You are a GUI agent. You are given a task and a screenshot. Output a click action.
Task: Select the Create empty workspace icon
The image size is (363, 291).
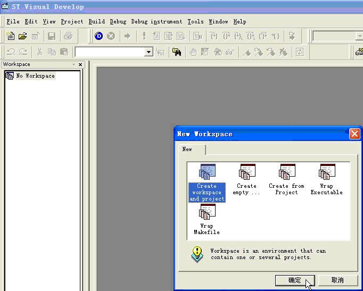246,179
